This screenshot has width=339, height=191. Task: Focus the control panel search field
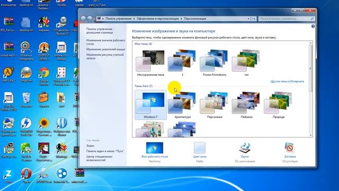click(x=286, y=19)
